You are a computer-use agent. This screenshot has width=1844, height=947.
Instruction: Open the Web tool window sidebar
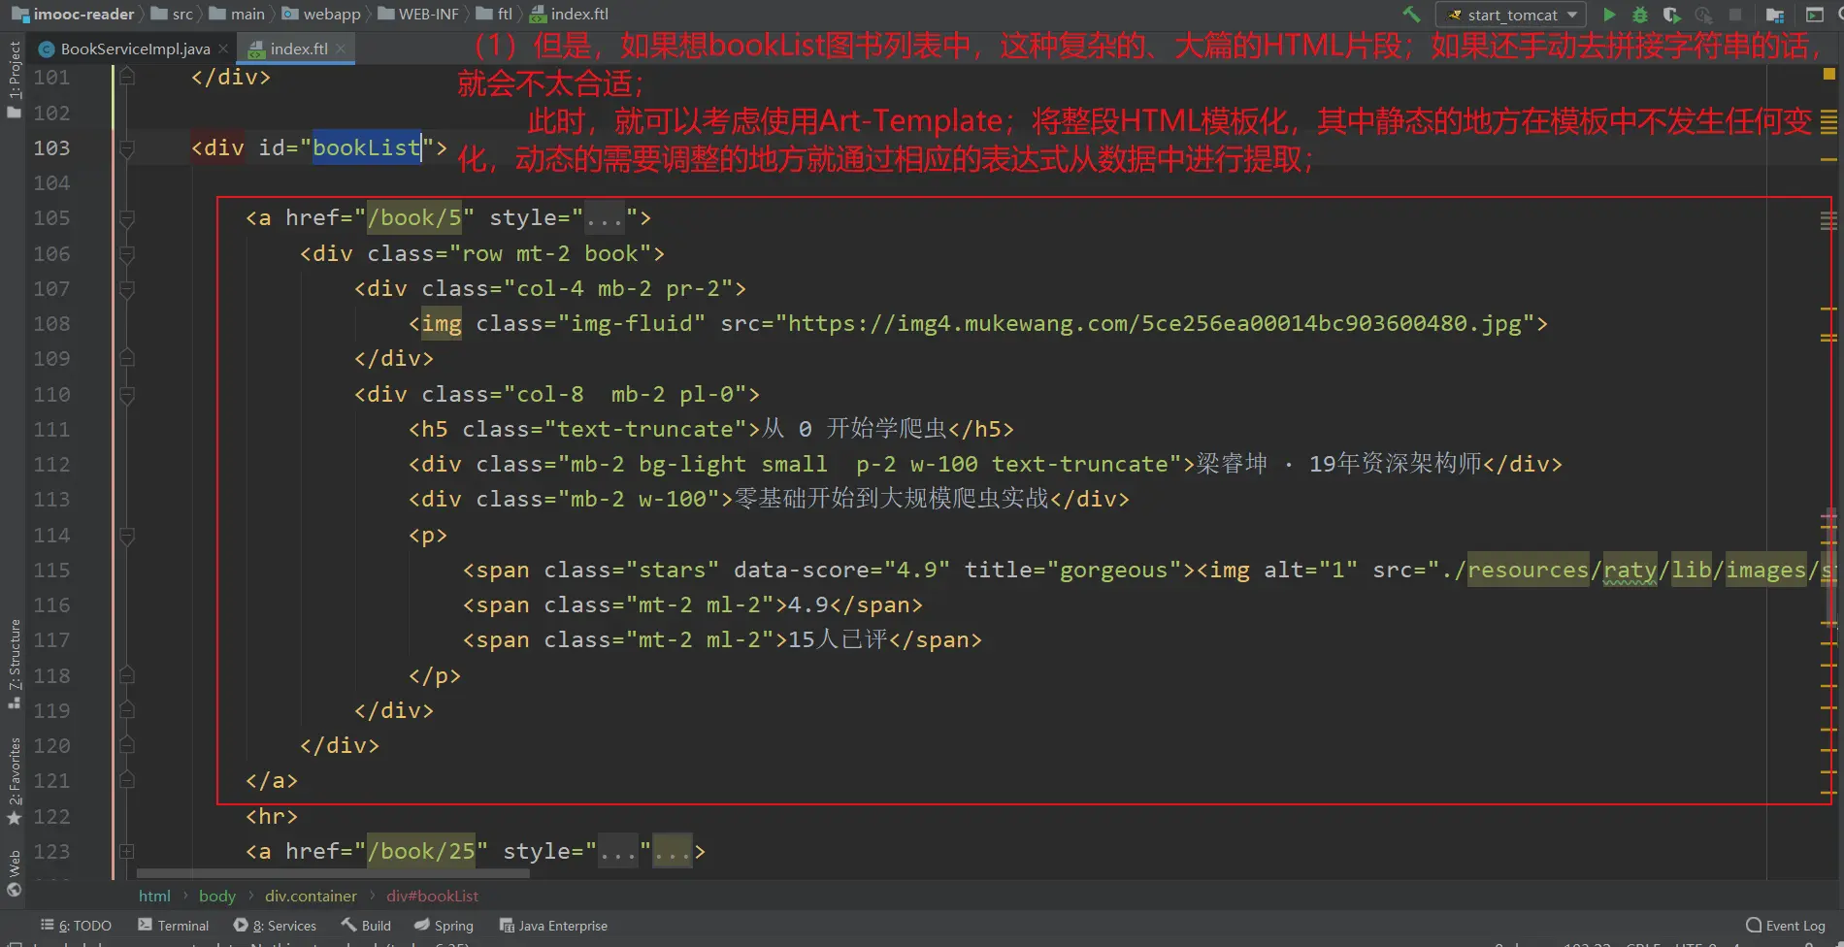14,873
